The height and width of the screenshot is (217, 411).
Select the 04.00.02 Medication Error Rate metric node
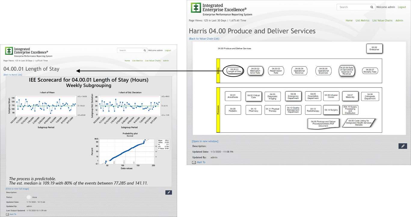255,71
